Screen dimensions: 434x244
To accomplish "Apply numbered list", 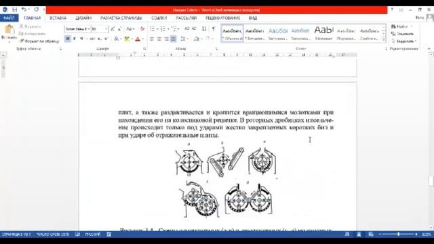I will 163,28.
